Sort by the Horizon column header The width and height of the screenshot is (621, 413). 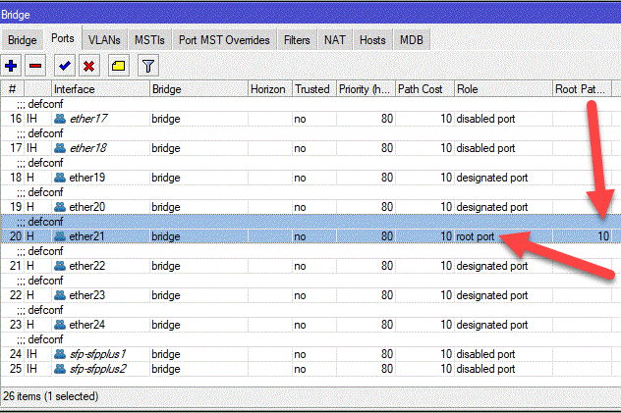click(x=270, y=89)
